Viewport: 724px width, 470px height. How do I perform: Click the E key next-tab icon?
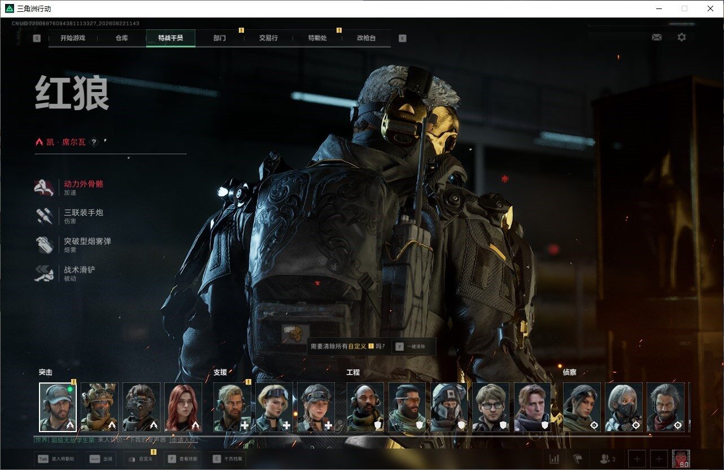(402, 38)
